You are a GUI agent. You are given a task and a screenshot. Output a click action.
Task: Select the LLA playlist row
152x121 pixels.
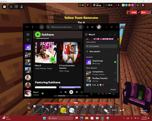coord(101,85)
